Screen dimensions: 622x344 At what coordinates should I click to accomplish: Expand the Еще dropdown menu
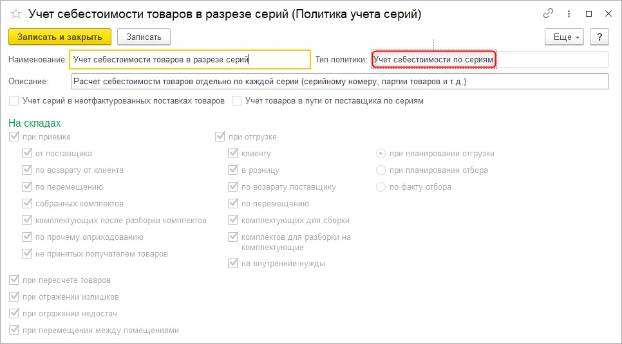566,37
